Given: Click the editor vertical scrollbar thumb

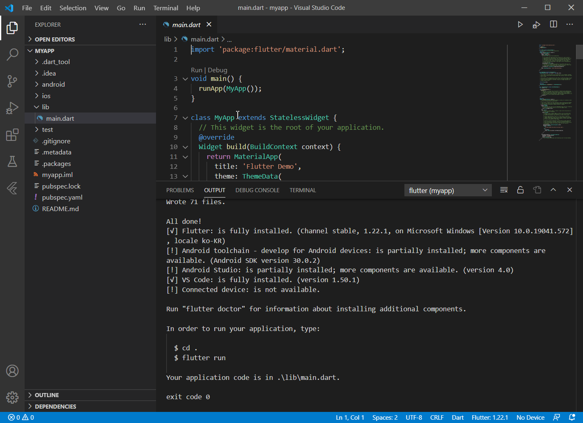Looking at the screenshot, I should 579,52.
